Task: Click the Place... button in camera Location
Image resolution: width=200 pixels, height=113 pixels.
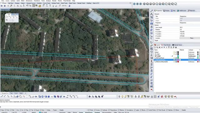Action: pos(190,38)
